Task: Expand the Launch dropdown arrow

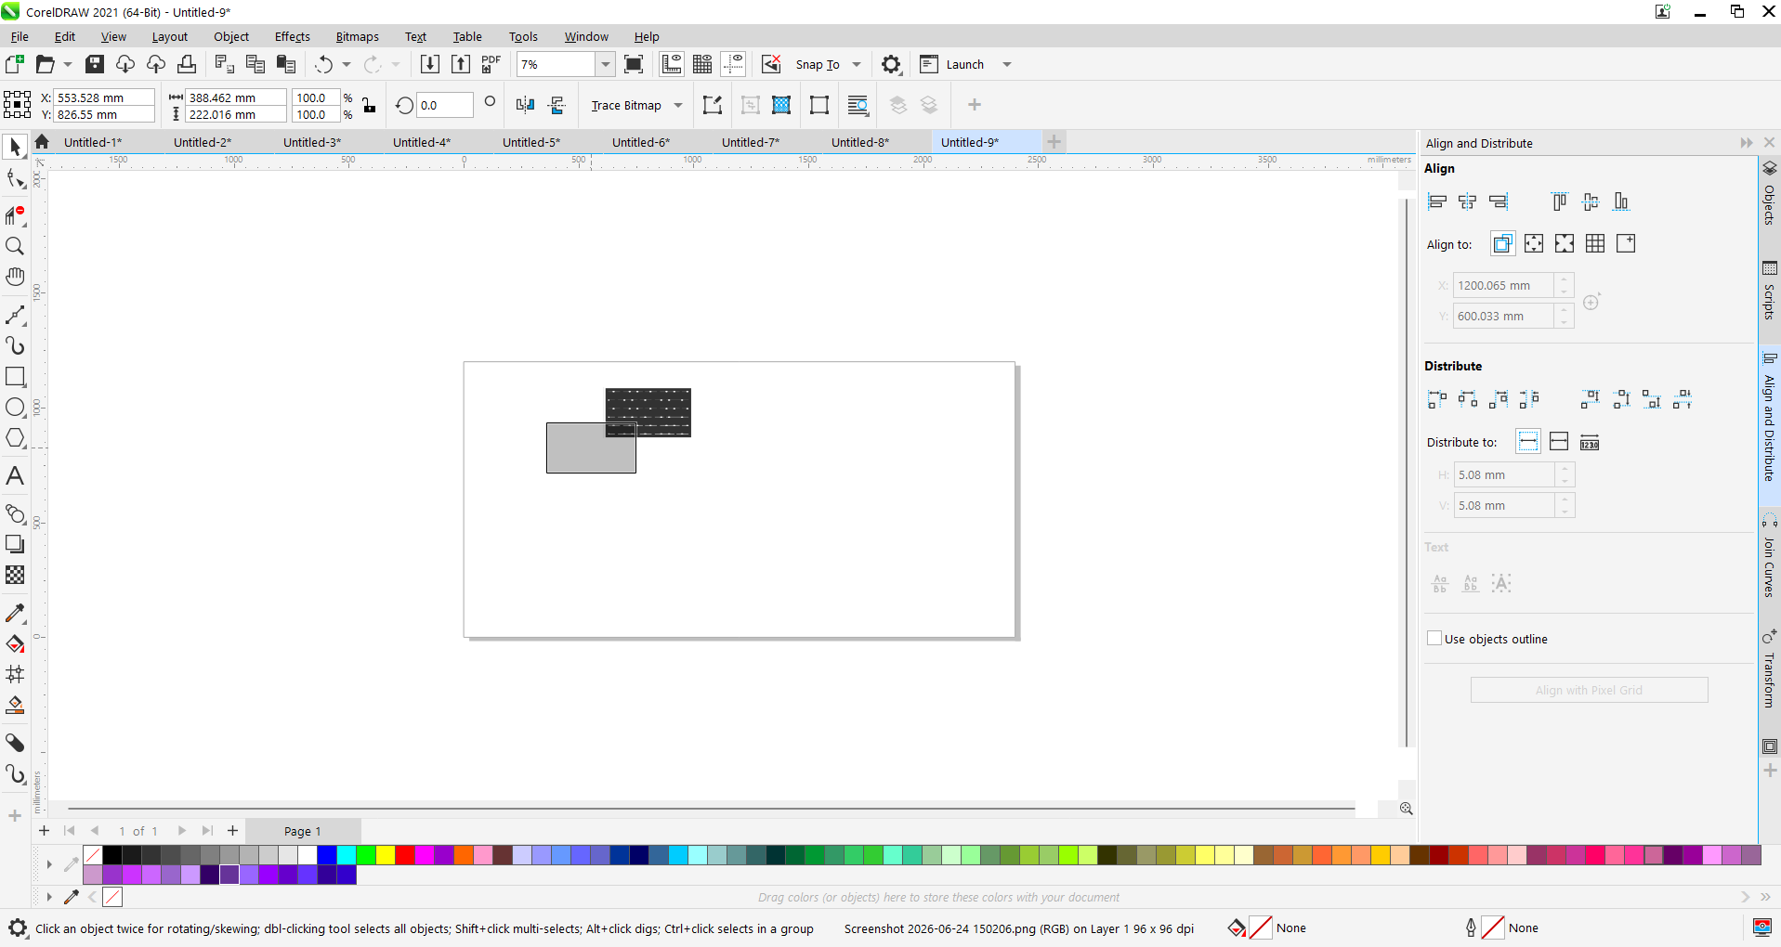Action: click(x=1007, y=64)
